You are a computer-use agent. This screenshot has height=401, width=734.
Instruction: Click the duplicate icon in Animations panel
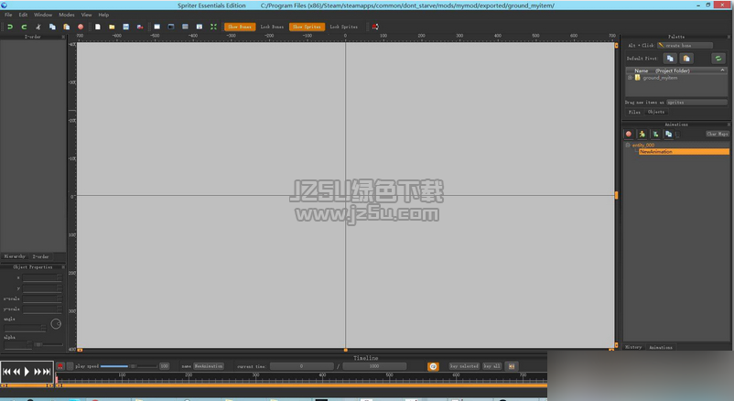click(668, 134)
